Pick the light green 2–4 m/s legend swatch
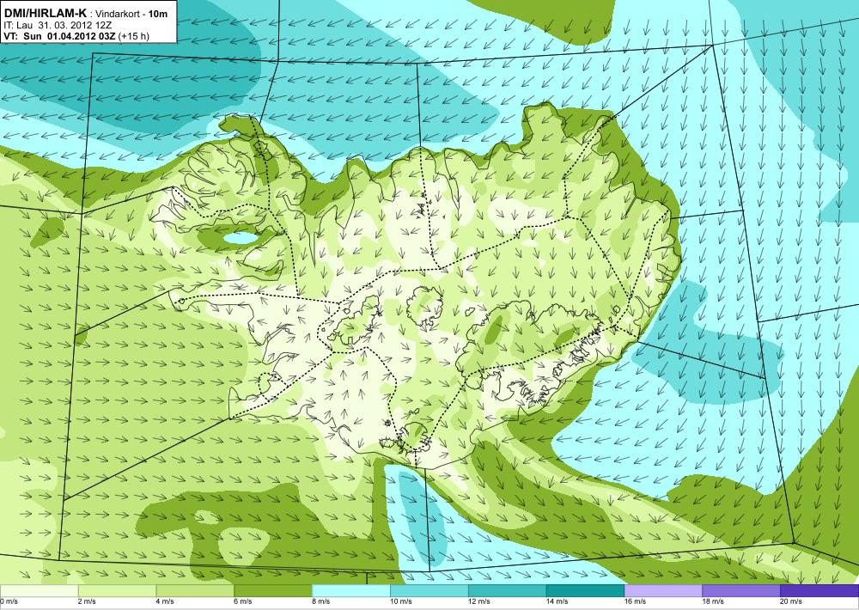 click(x=117, y=591)
